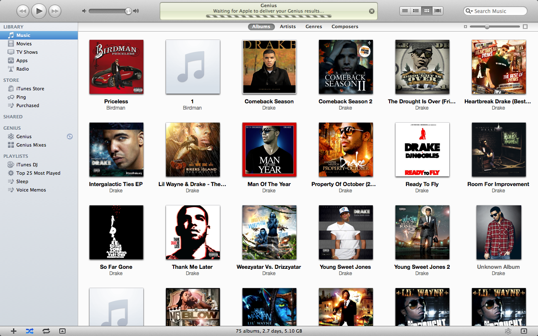Open Top 25 Most Played playlist
Image resolution: width=538 pixels, height=336 pixels.
click(x=39, y=173)
